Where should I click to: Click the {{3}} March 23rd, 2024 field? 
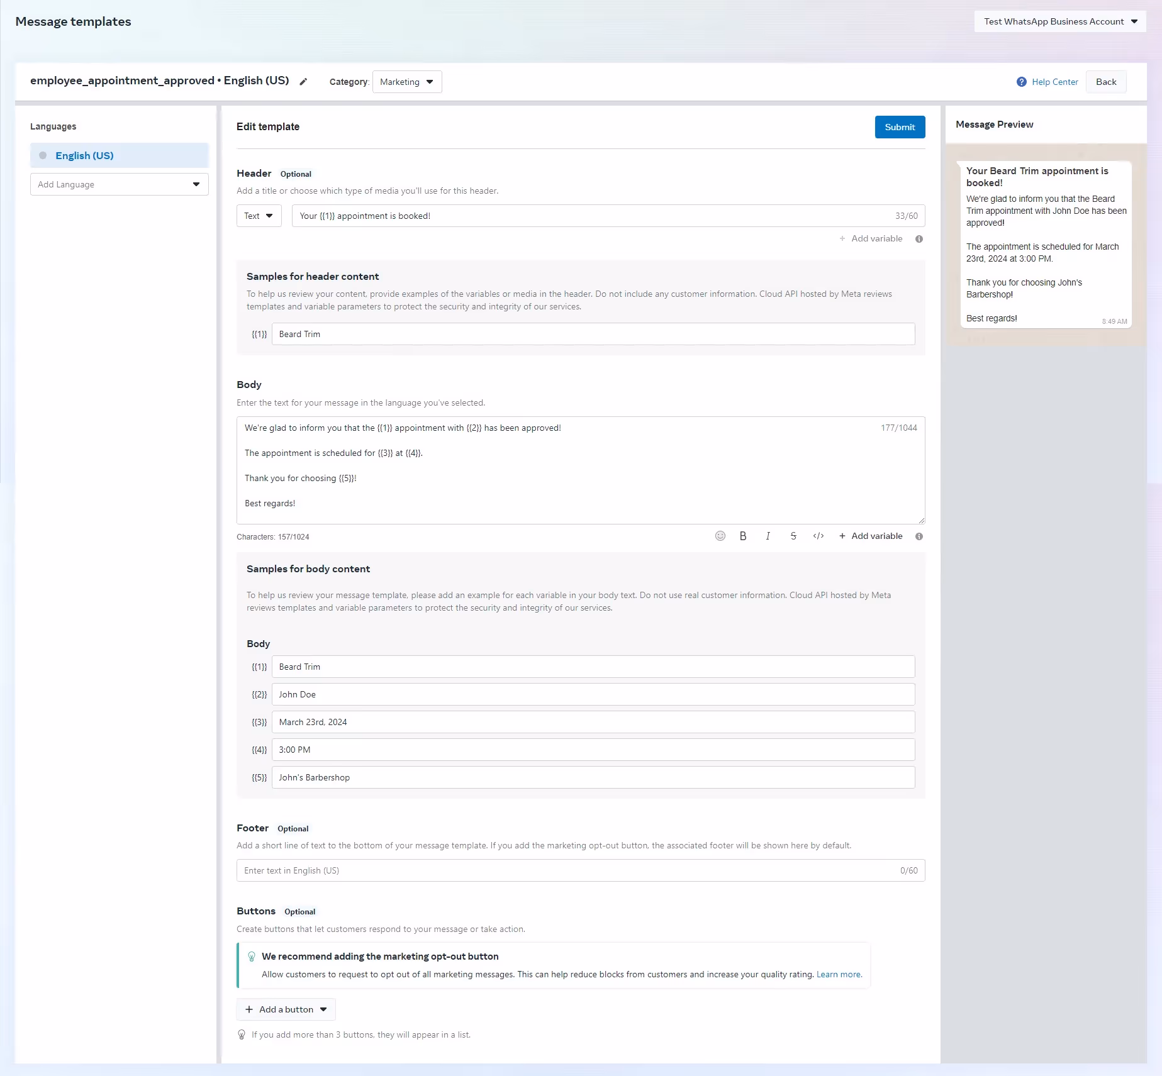[593, 722]
